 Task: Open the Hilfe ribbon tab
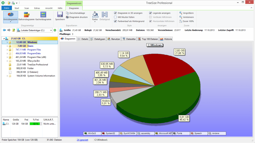(60, 8)
